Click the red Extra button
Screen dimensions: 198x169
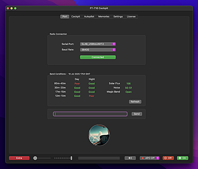19,158
